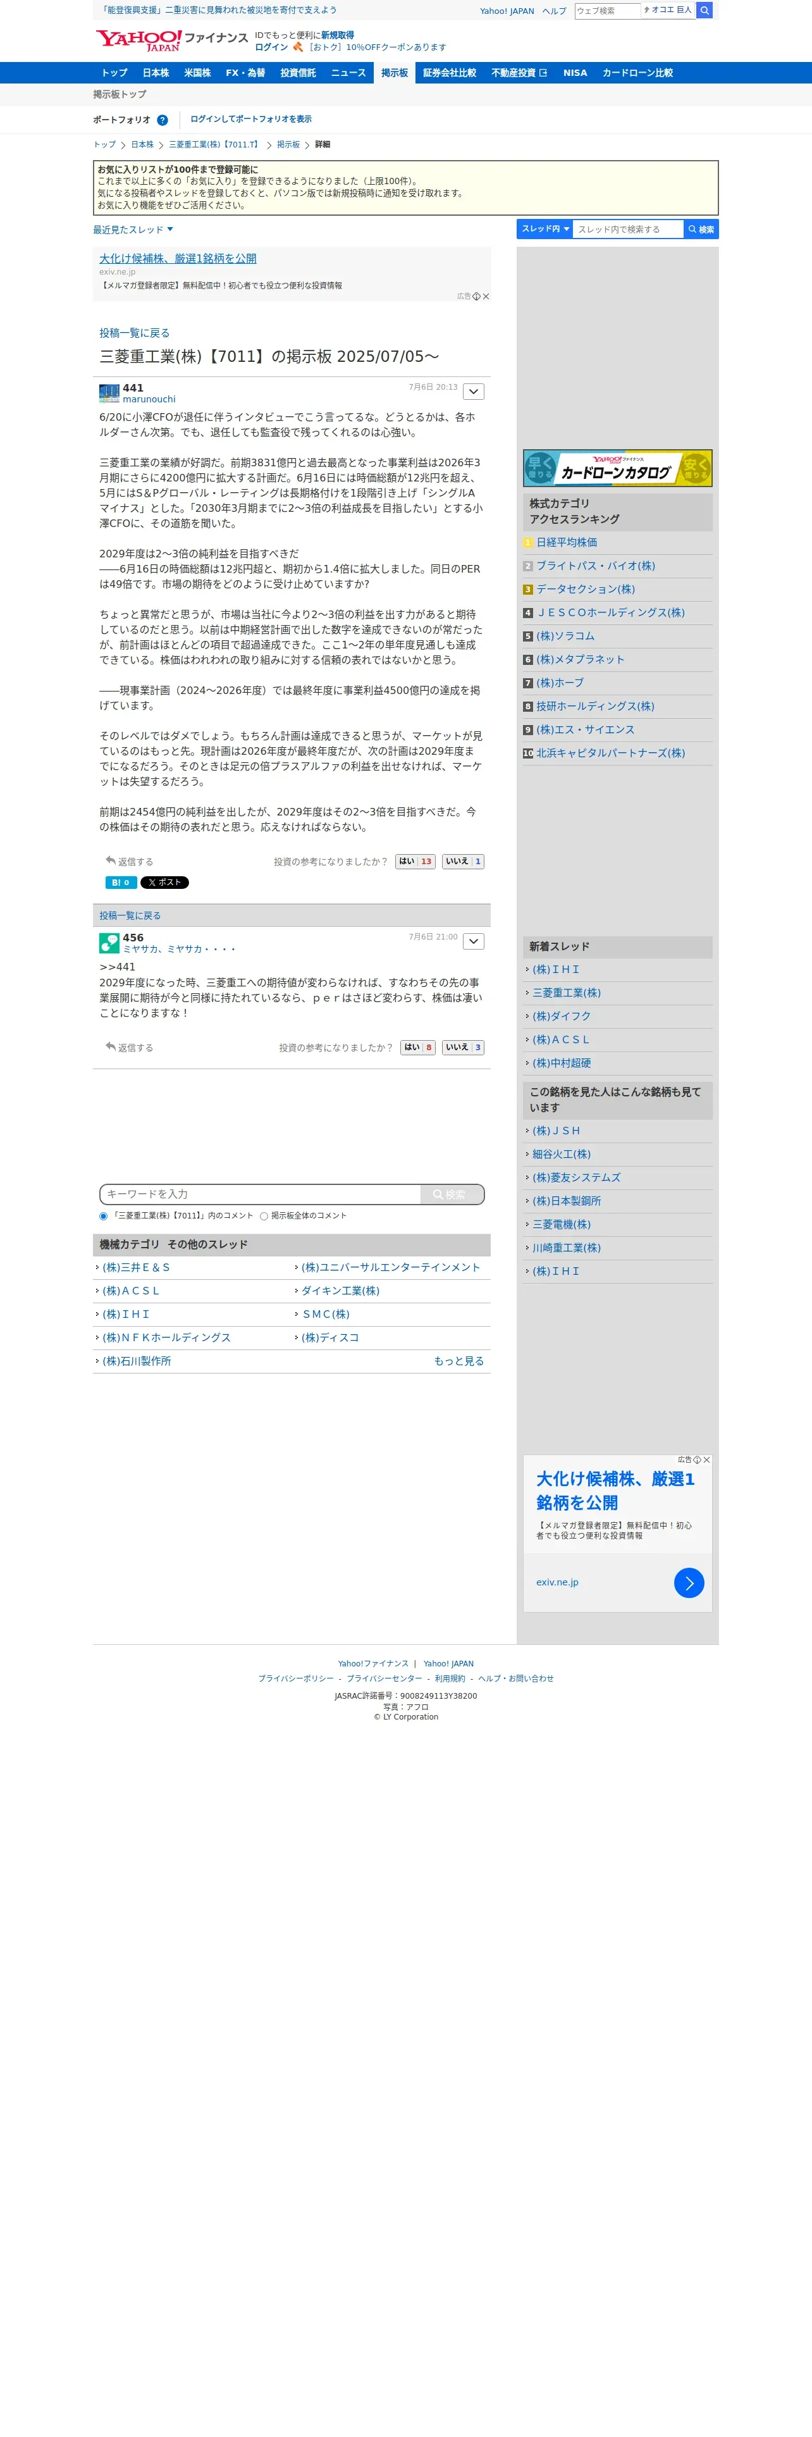
Task: Open ad link 大化け候補株、厳選1銘柄を公開
Action: coord(178,258)
